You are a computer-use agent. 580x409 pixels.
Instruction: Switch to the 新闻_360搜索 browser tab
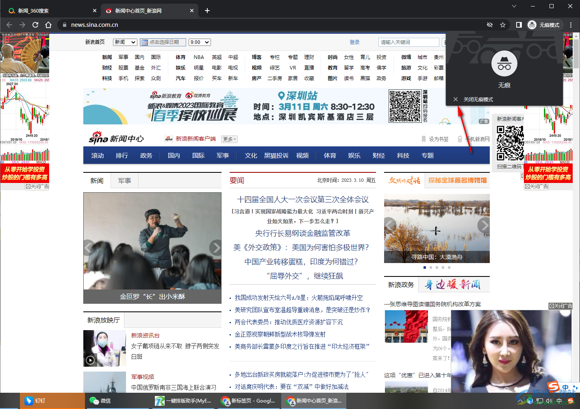(x=51, y=11)
